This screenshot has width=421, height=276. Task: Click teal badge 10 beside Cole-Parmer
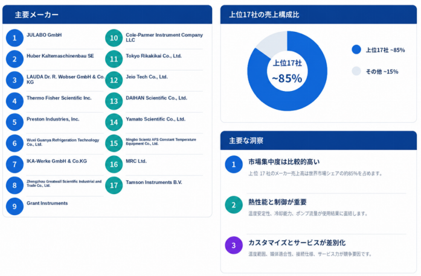(114, 38)
